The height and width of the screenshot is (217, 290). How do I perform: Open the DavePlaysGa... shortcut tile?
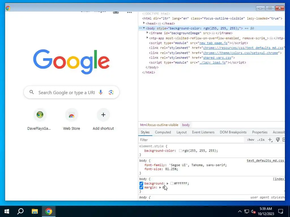click(39, 120)
